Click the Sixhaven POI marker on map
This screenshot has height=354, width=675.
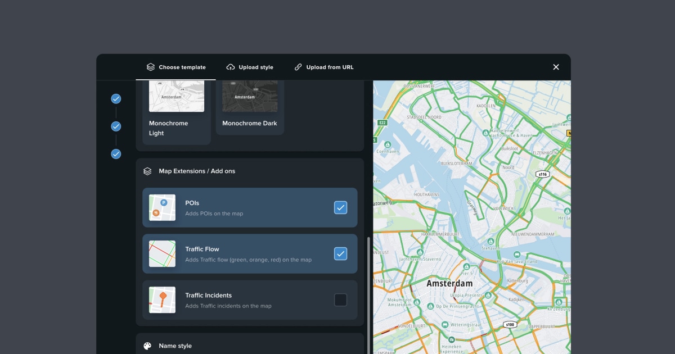490,240
